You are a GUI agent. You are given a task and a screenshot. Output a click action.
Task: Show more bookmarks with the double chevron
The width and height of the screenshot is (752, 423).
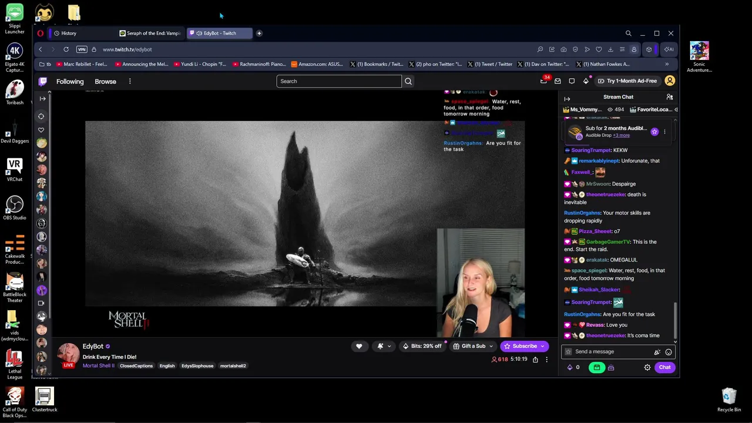click(x=667, y=64)
